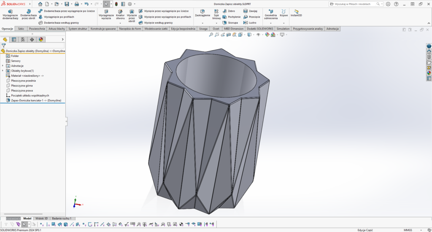The height and width of the screenshot is (232, 432).
Task: Click the rebuild traffic light icon
Action: [116, 4]
